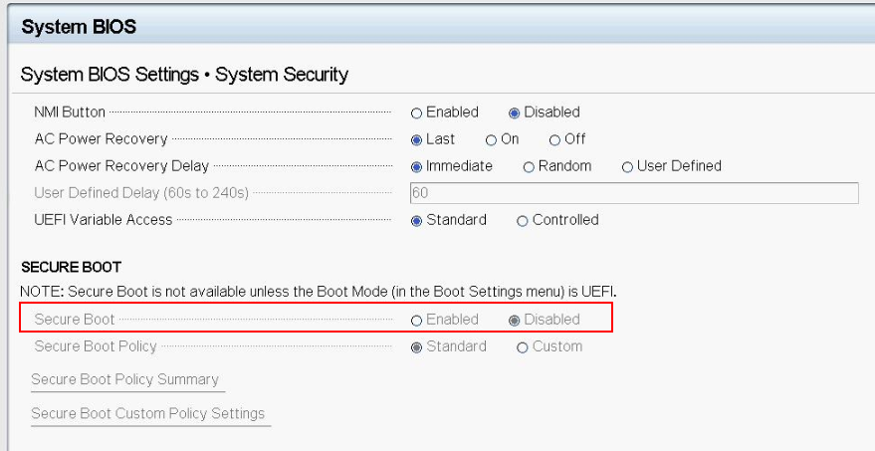Set UEFI Variable Access to Controlled
This screenshot has width=875, height=451.
pyautogui.click(x=523, y=220)
